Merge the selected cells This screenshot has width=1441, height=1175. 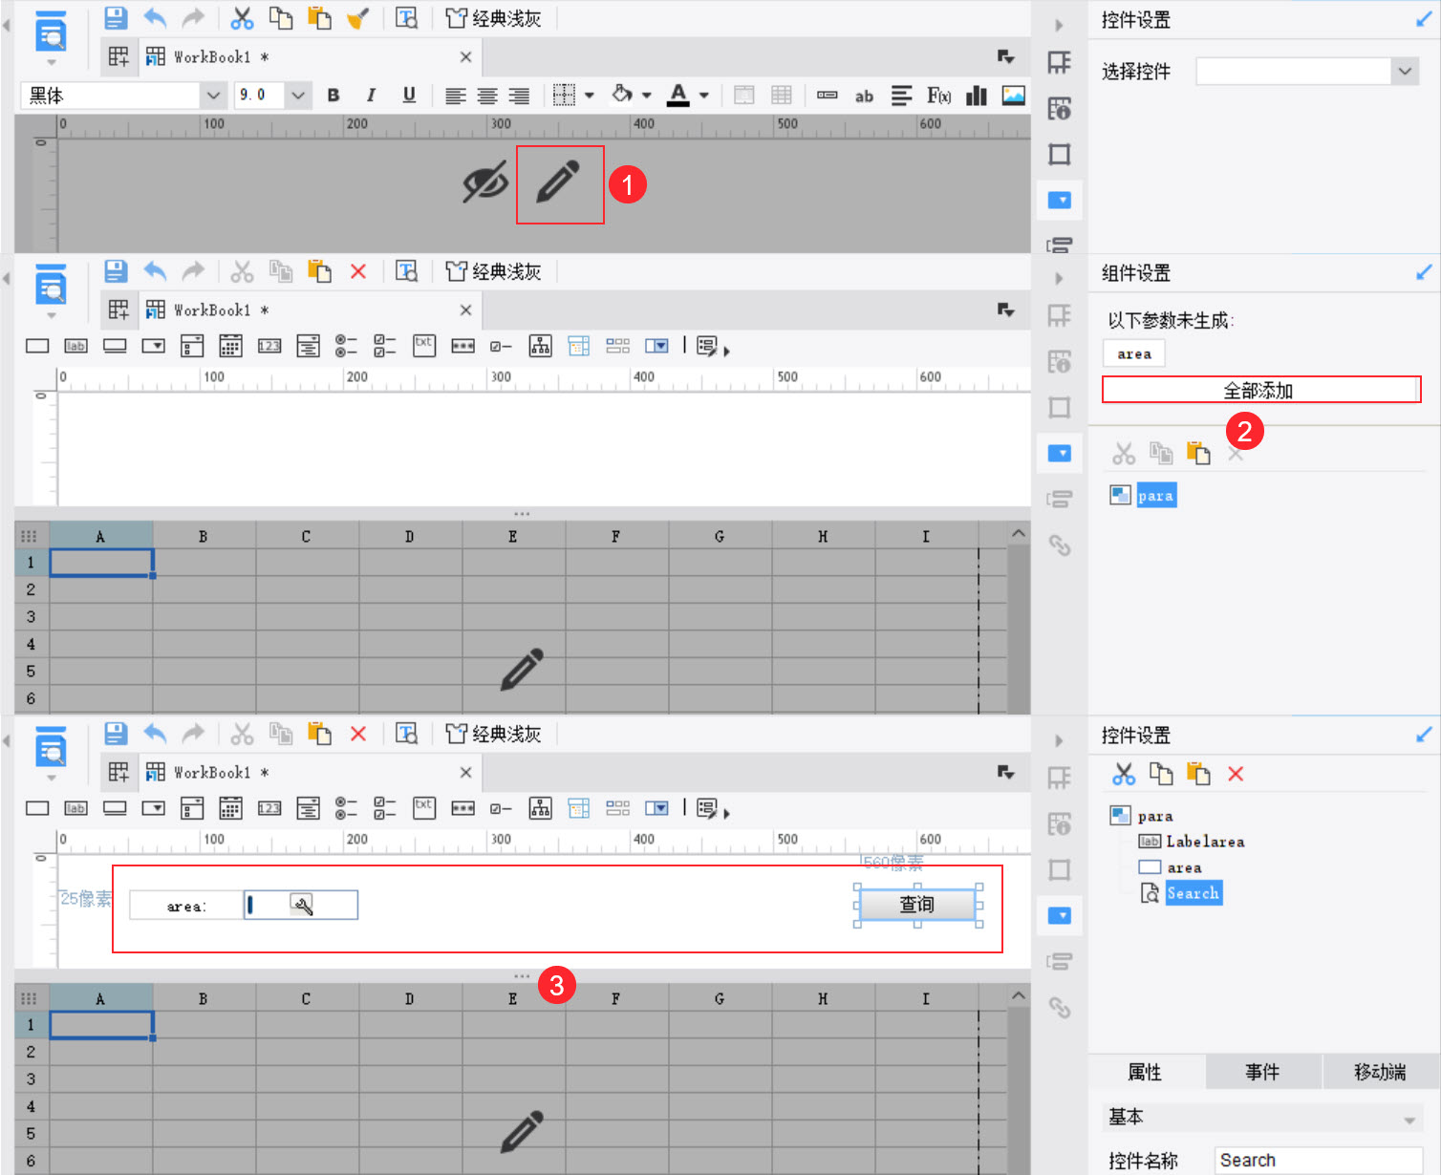[x=744, y=95]
